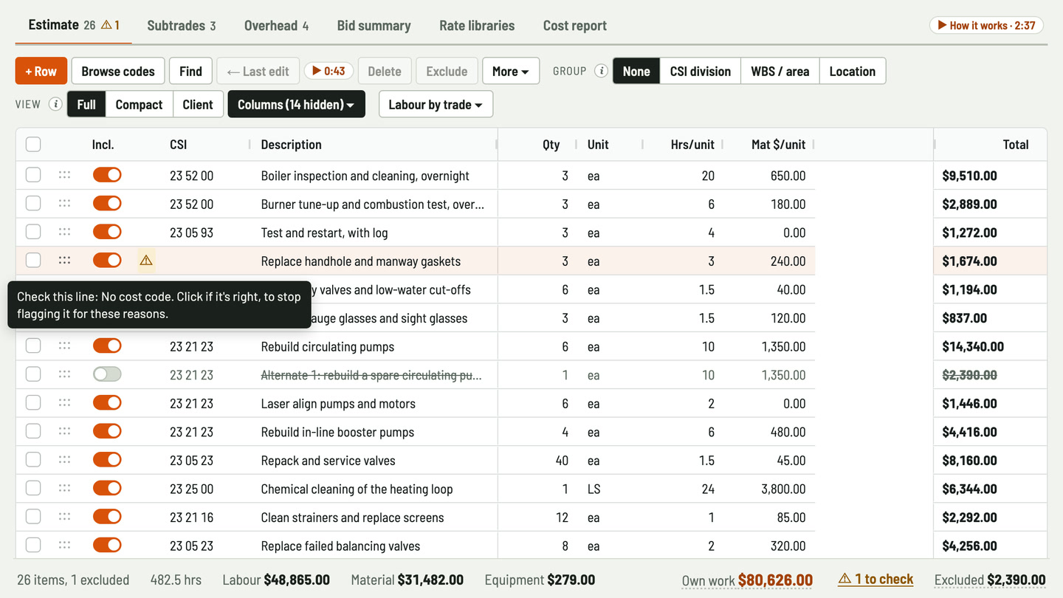Viewport: 1063px width, 598px height.
Task: Disable include toggle for Burner tune-up row
Action: pyautogui.click(x=107, y=204)
